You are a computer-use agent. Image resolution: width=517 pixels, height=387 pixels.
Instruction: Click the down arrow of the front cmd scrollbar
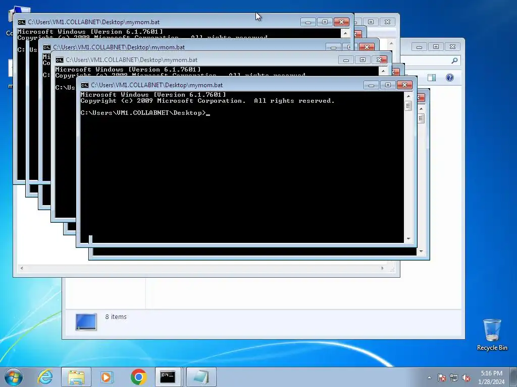pos(408,239)
